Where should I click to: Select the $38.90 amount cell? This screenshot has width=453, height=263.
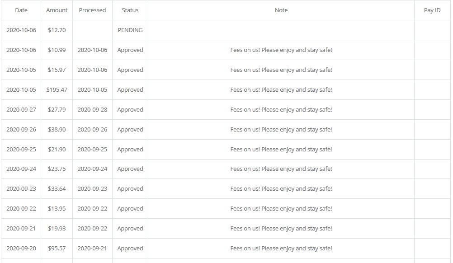(x=57, y=130)
